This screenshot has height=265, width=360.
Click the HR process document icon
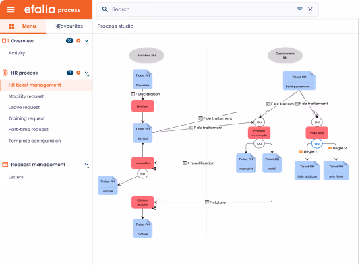click(5, 73)
